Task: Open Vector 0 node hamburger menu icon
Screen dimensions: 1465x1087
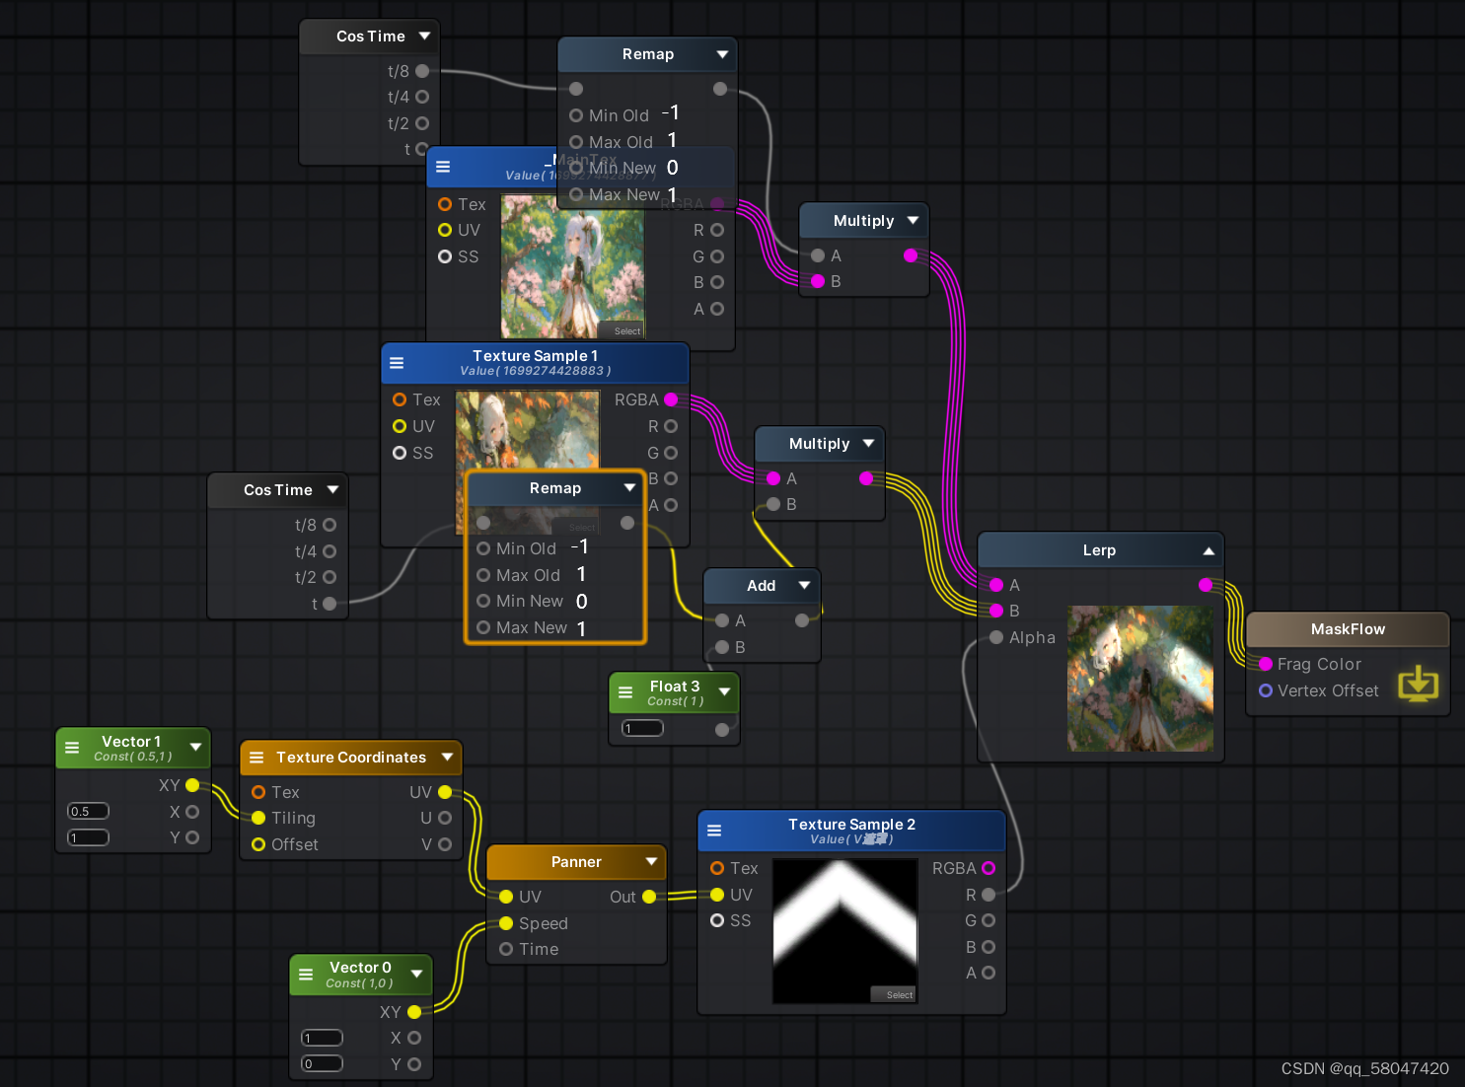Action: (306, 974)
